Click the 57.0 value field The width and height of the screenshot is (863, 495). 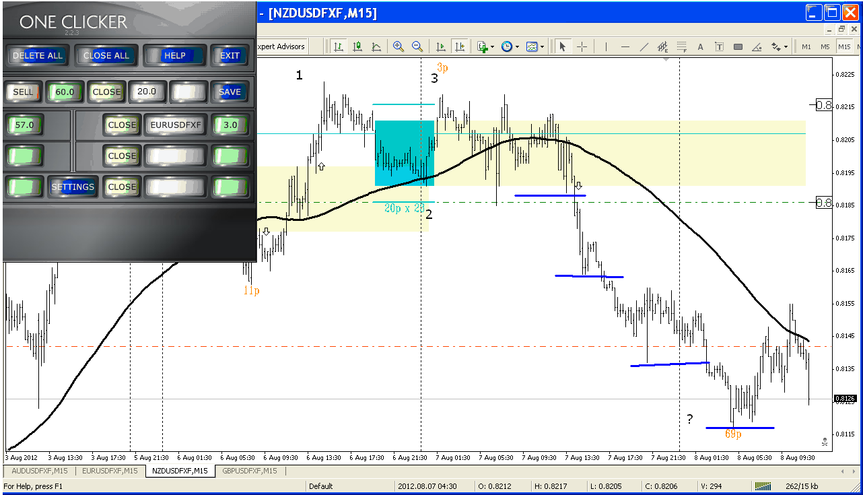[24, 125]
